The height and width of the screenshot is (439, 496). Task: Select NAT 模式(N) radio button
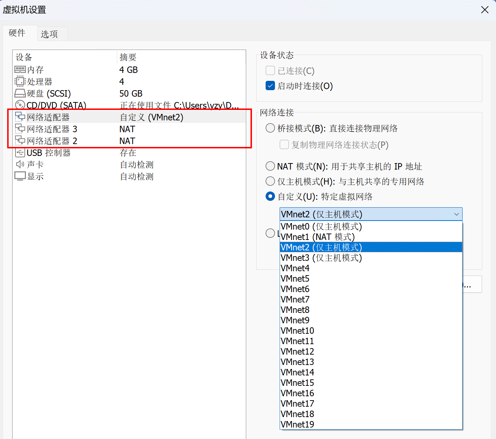[270, 166]
